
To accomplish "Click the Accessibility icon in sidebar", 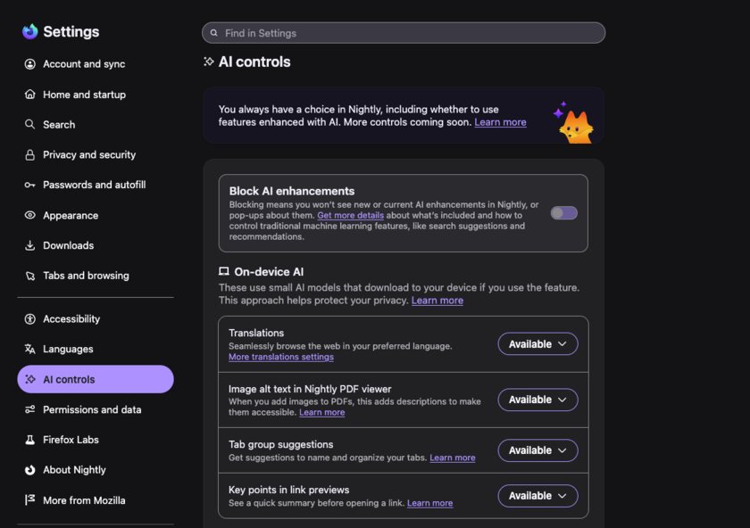I will point(29,318).
